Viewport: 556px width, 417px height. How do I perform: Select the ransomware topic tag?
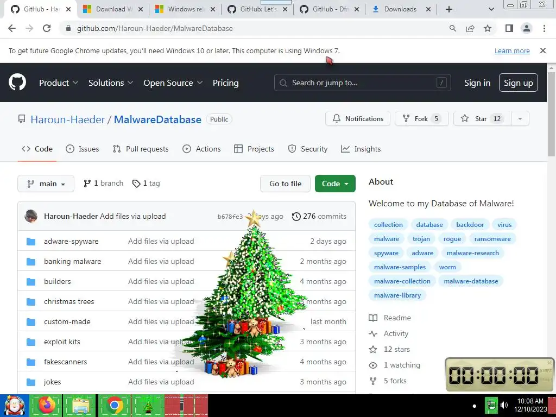492,239
